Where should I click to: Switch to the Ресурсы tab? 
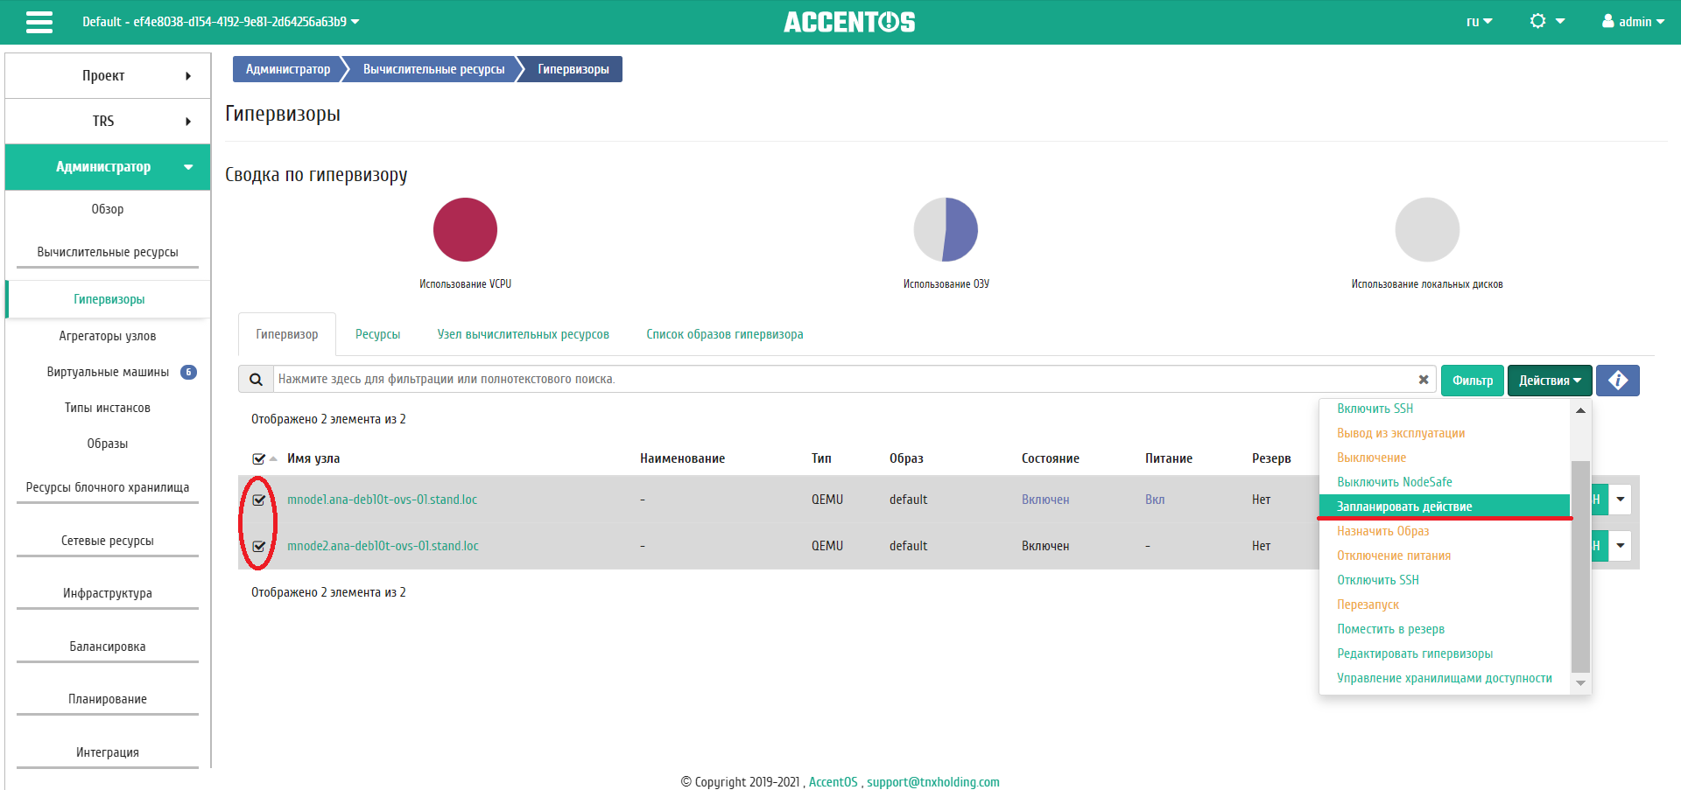(377, 334)
